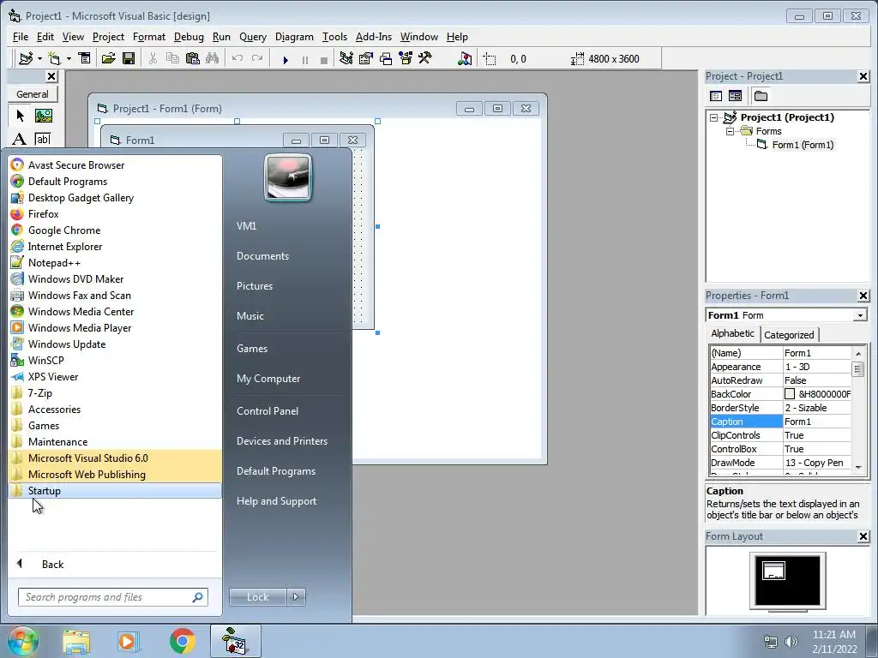Open the Form Layout Window toolbar icon
The width and height of the screenshot is (878, 658).
pyautogui.click(x=386, y=59)
